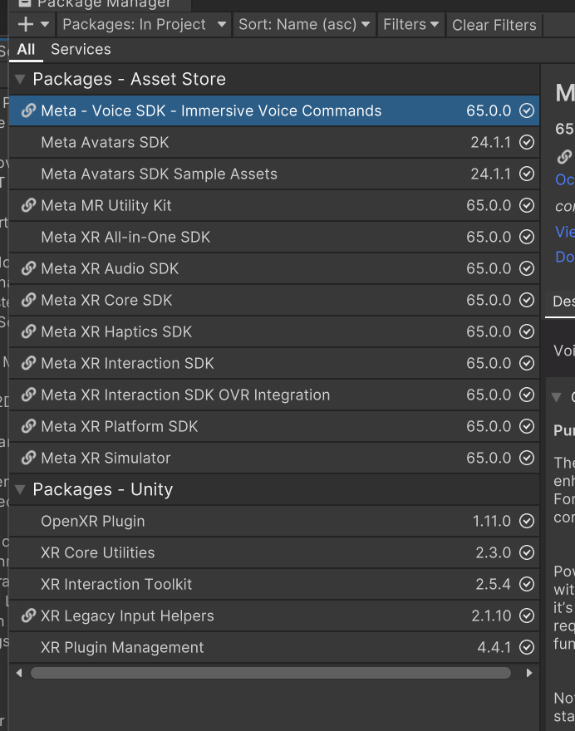Click the horizontal scrollbar below the package list
The image size is (575, 731).
click(x=270, y=673)
